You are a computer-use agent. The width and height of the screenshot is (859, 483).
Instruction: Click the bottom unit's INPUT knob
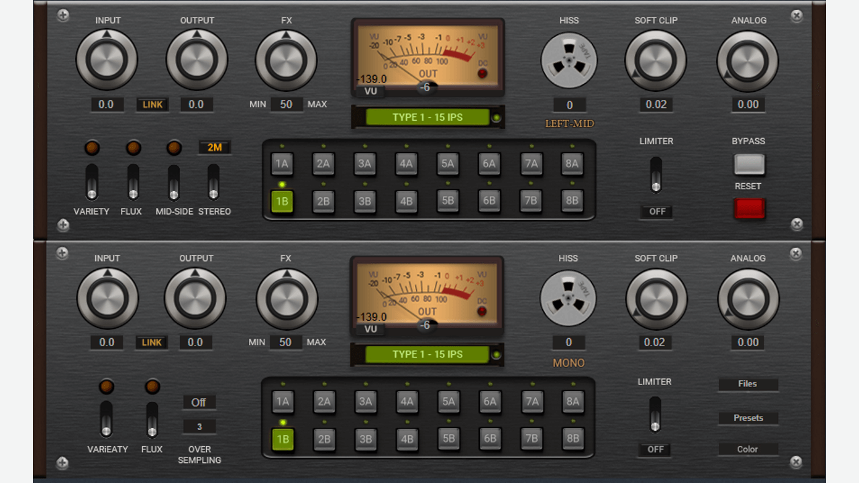coord(107,299)
